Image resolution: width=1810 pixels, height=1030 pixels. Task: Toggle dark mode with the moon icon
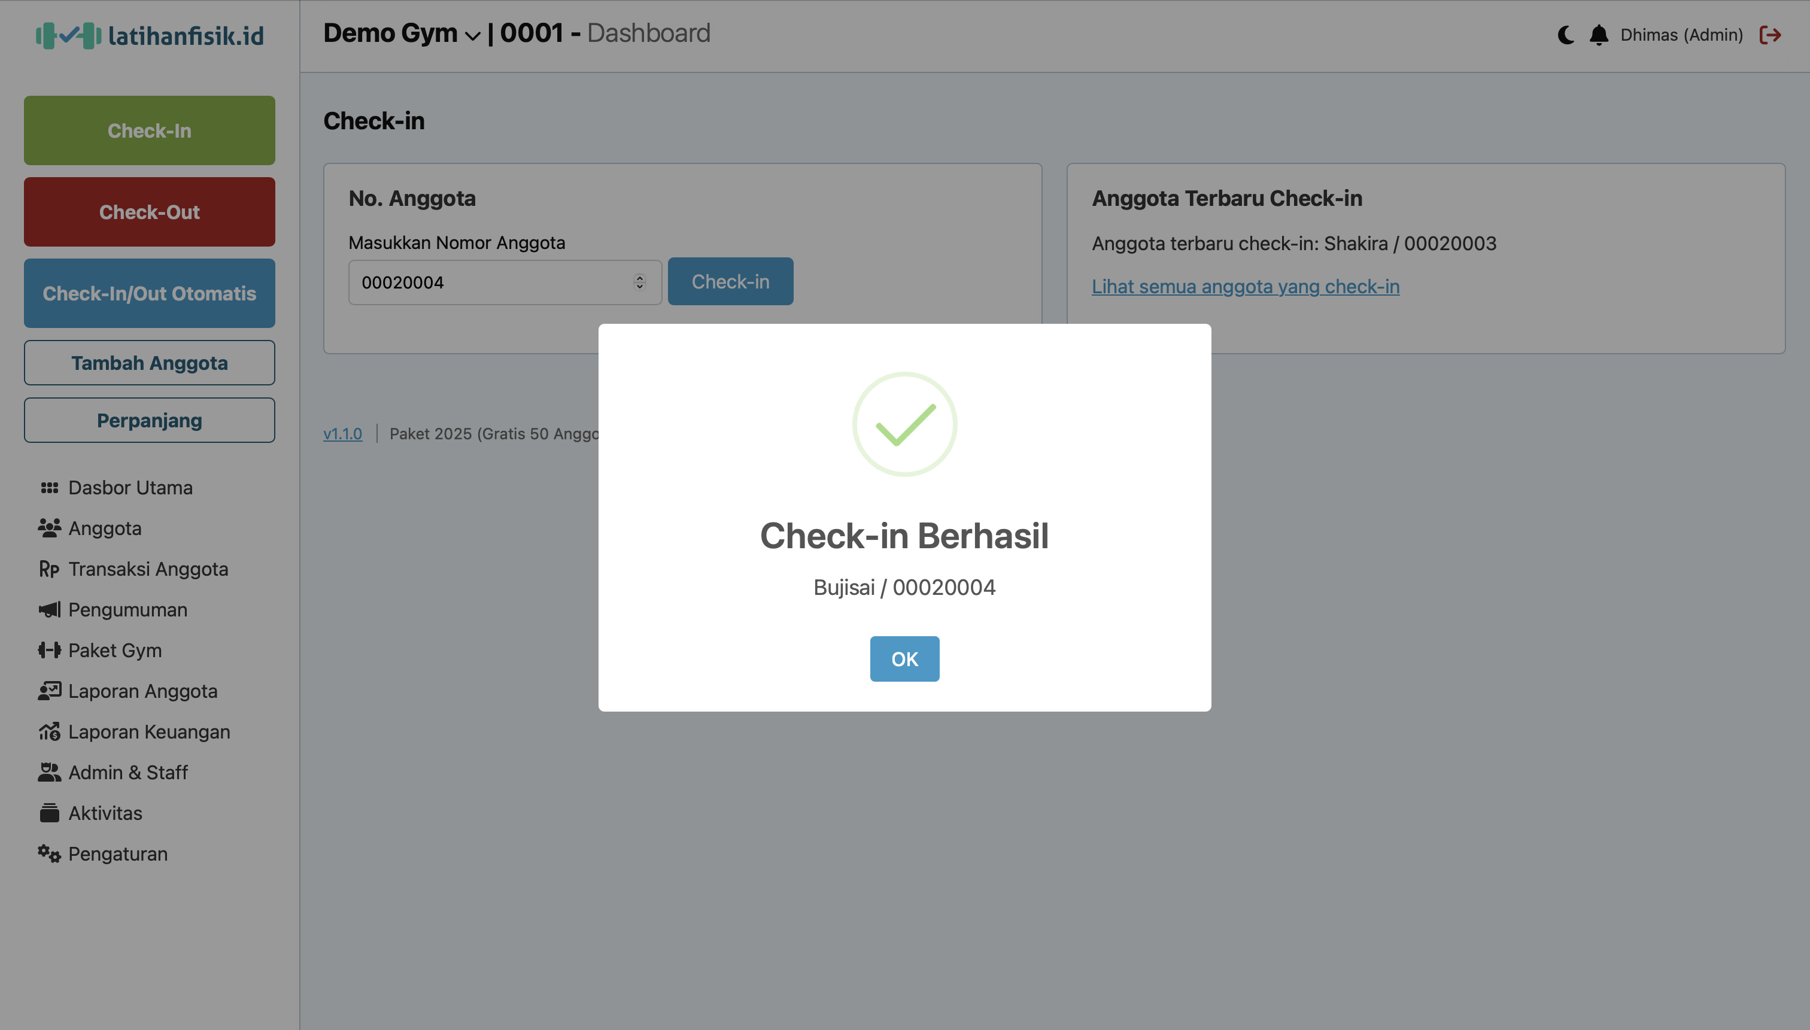click(x=1565, y=35)
